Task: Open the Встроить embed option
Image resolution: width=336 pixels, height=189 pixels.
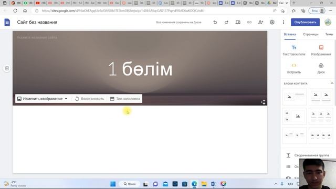Action: pos(294,68)
